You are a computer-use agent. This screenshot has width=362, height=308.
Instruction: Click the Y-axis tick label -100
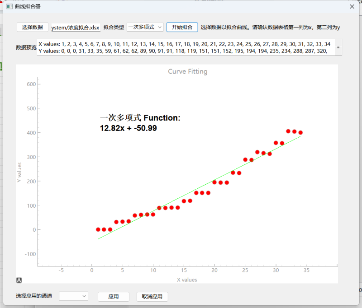coord(30,254)
